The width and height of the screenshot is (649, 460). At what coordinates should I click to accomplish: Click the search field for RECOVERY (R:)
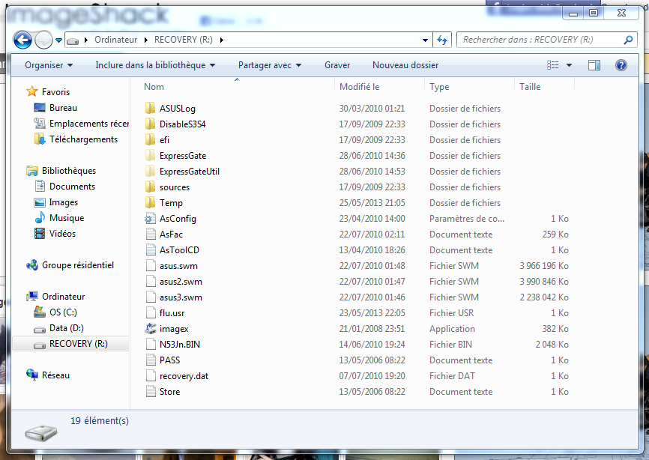point(540,40)
